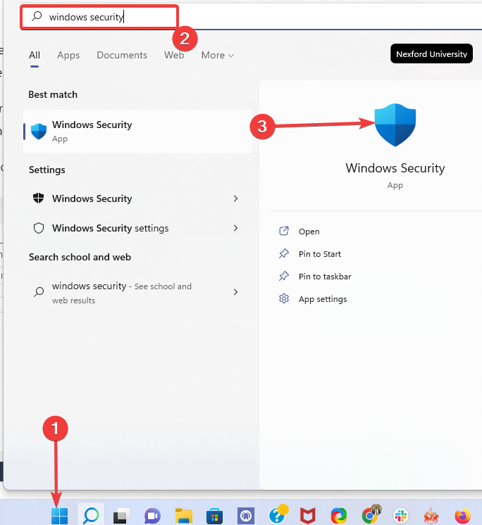Click the Open action's launch icon
Screen dimensions: 482x525
click(284, 231)
